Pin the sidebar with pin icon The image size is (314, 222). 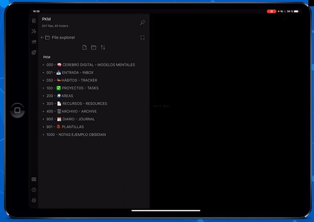click(x=142, y=22)
